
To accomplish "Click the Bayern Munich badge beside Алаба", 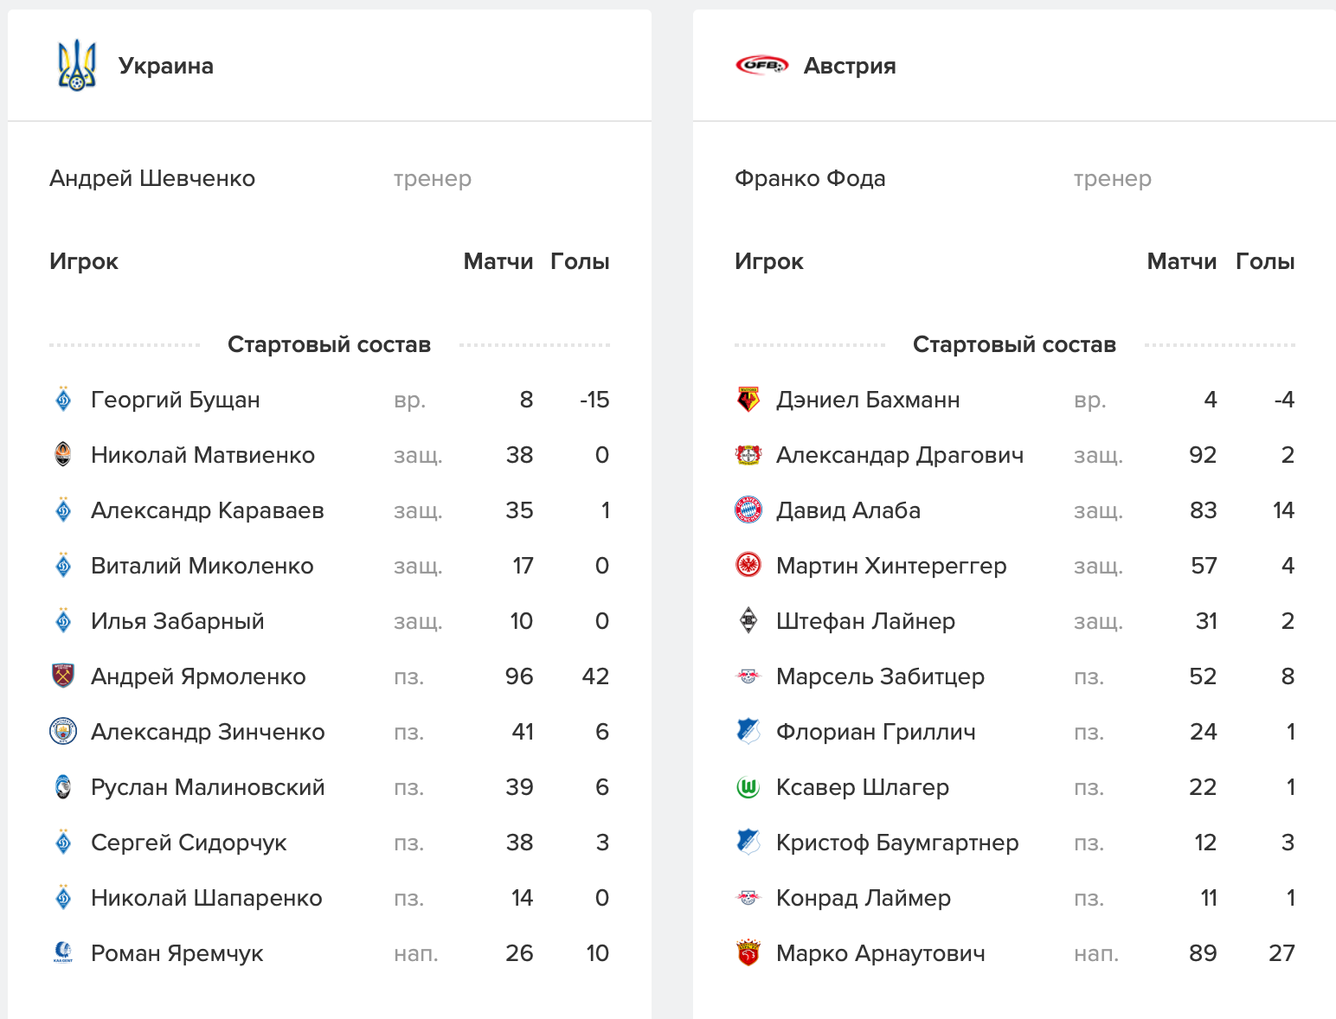I will click(748, 509).
